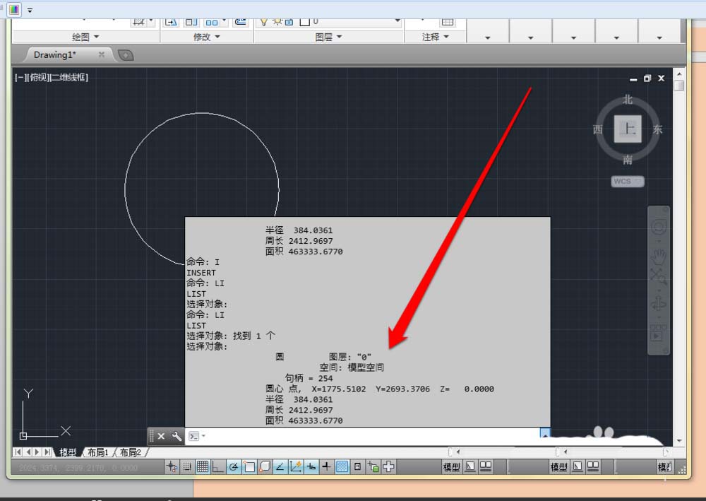Expand the 注释 panel dropdown
This screenshot has height=501, width=706.
pos(436,37)
